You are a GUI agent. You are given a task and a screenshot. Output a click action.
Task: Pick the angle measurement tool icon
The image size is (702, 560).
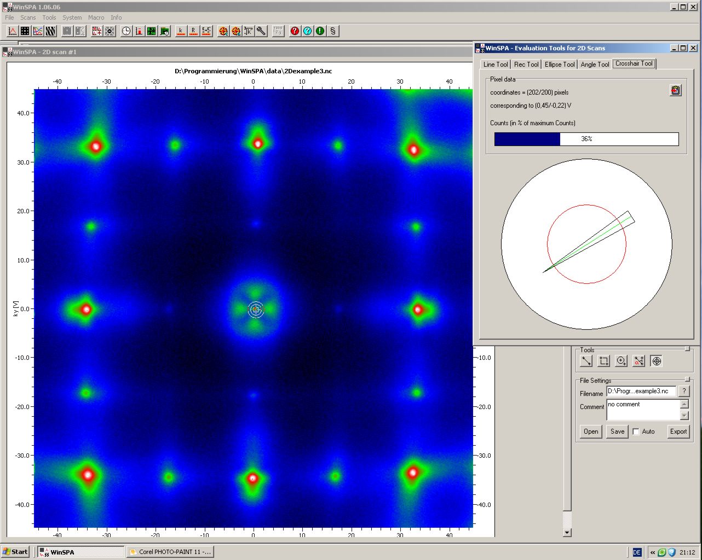(x=639, y=361)
